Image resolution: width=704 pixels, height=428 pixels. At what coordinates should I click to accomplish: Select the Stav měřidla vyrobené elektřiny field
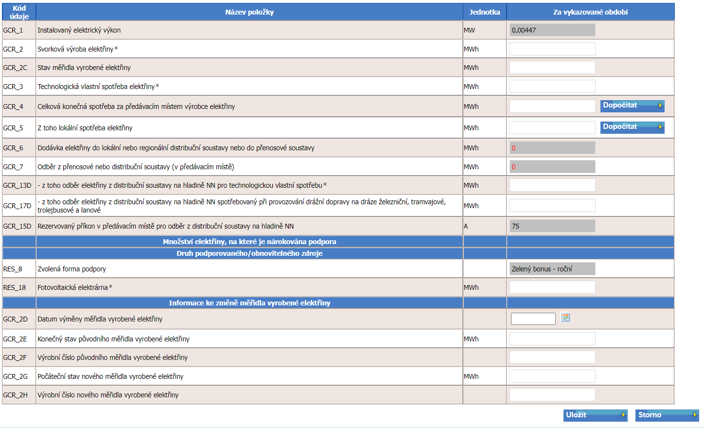(552, 68)
